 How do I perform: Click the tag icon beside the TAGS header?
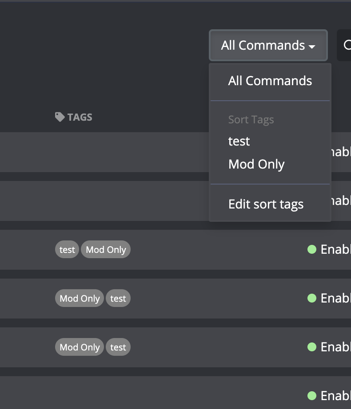[60, 117]
